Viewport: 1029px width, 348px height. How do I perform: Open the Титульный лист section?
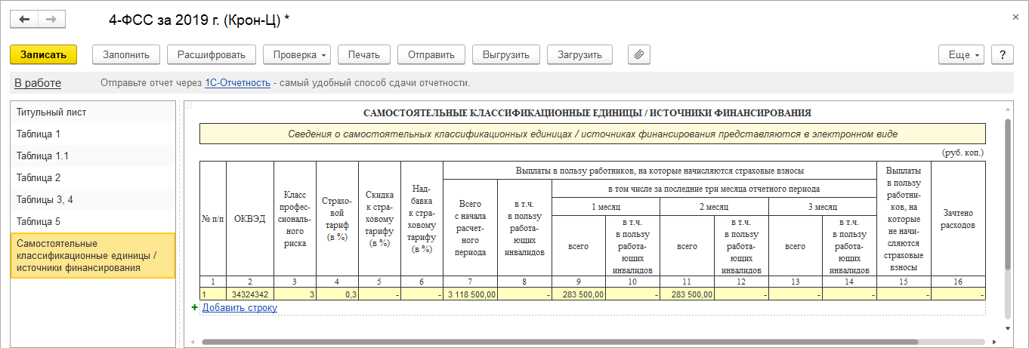click(92, 112)
